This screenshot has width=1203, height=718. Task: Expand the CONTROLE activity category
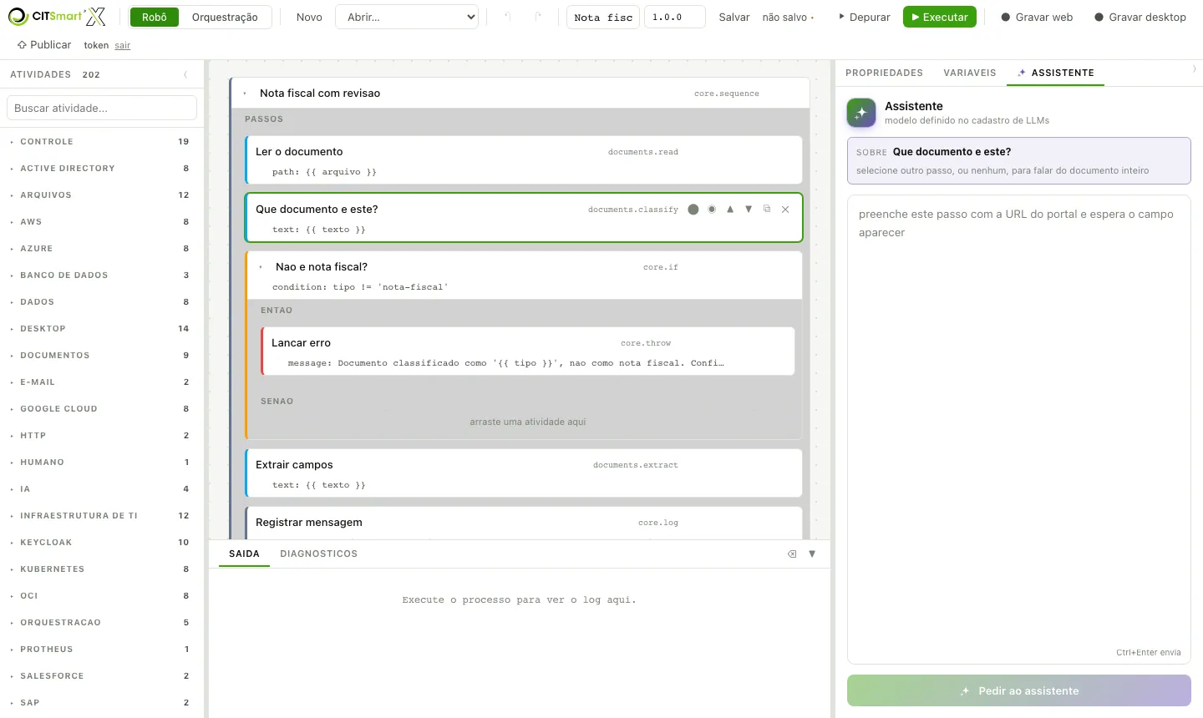coord(100,142)
